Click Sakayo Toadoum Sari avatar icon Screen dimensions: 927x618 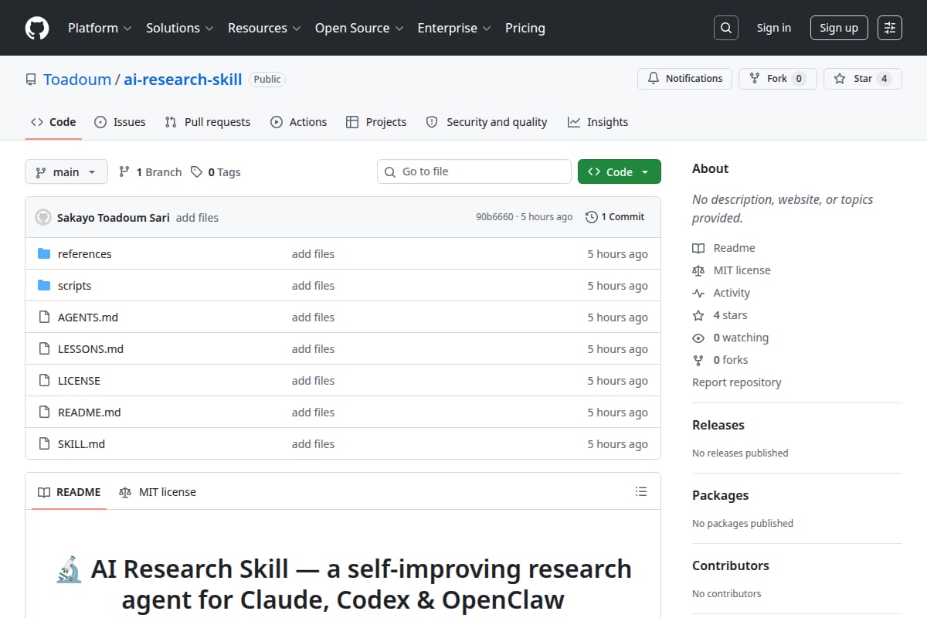coord(43,217)
